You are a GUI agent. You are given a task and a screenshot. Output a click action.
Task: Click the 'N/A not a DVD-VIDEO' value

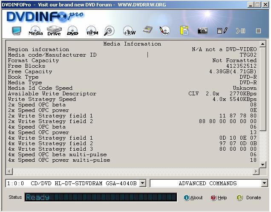(x=224, y=49)
